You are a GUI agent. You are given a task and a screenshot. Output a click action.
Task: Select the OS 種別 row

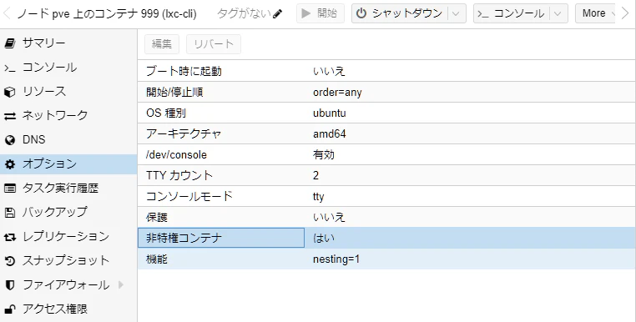(386, 113)
